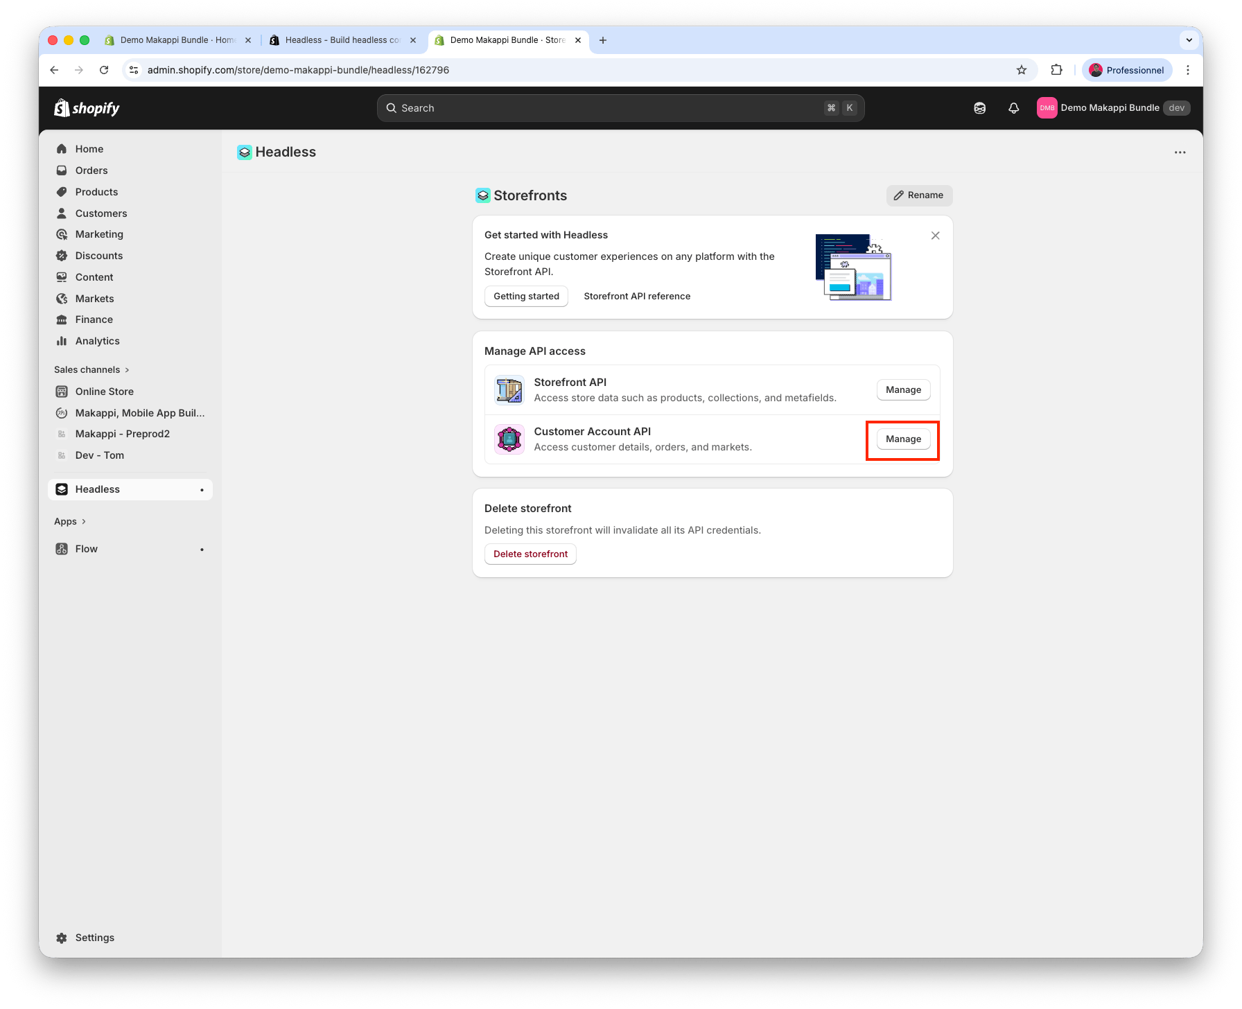Open the Sidekick assistant icon
1242x1009 pixels.
(979, 108)
